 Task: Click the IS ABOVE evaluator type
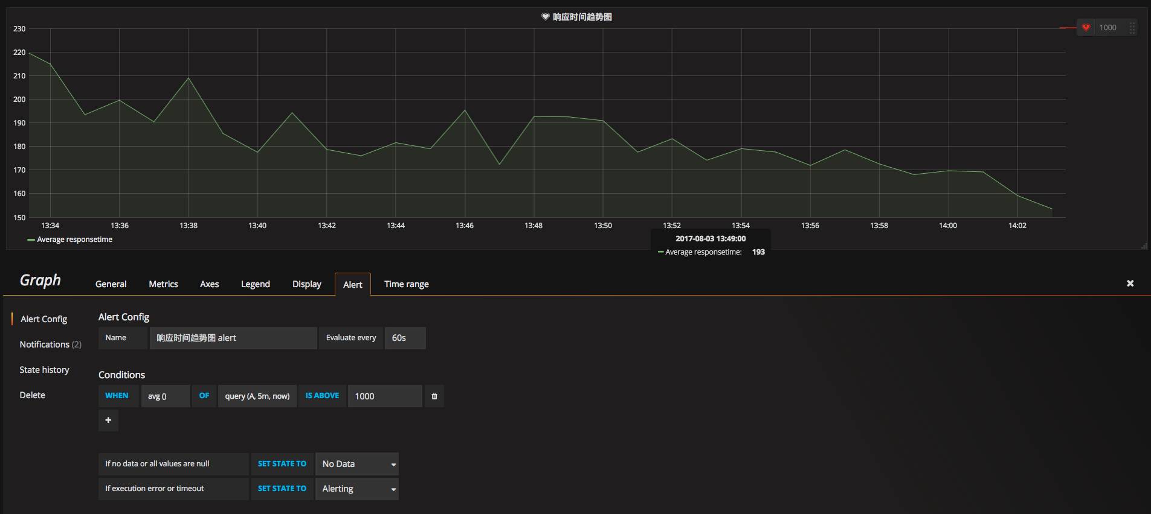(322, 396)
